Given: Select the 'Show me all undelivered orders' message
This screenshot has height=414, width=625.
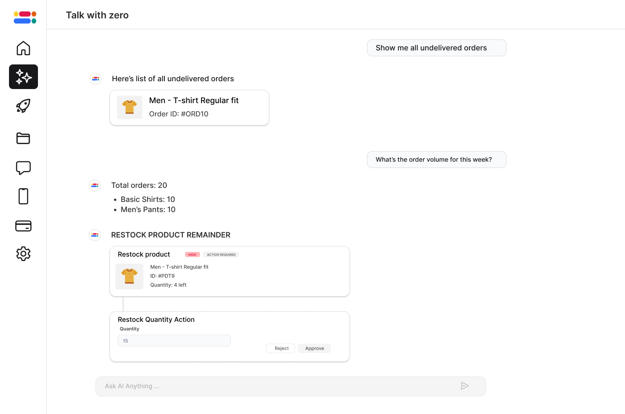Looking at the screenshot, I should click(x=436, y=48).
